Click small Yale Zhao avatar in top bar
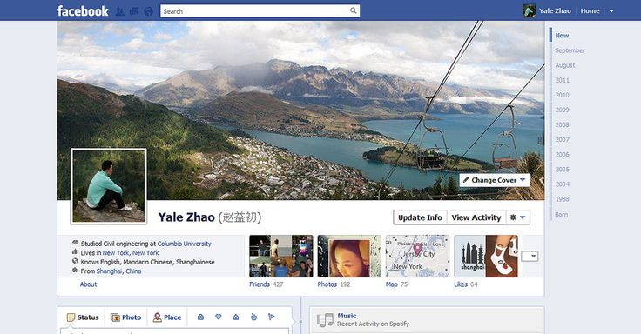This screenshot has width=641, height=334. [529, 11]
